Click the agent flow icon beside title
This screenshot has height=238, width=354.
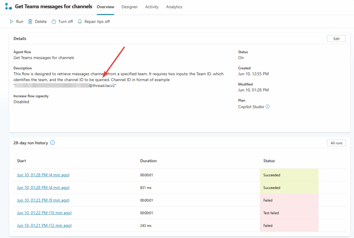point(8,7)
